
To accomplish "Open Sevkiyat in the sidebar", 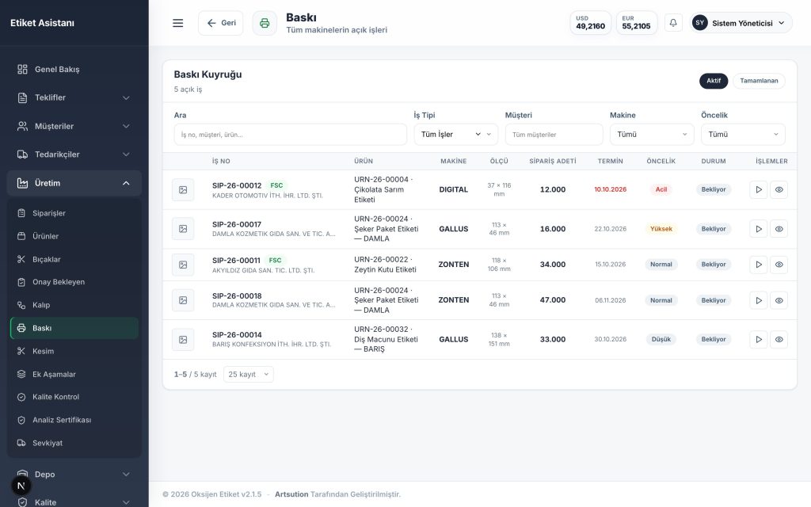I will (x=74, y=443).
